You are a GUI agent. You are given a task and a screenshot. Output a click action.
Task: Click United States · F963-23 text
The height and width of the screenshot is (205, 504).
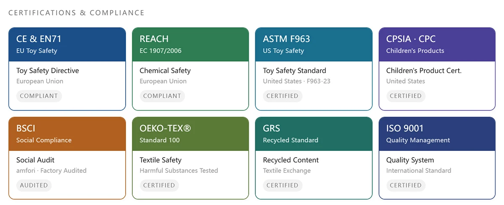297,81
